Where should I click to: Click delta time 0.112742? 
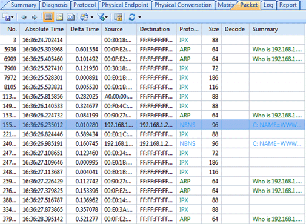87,181
